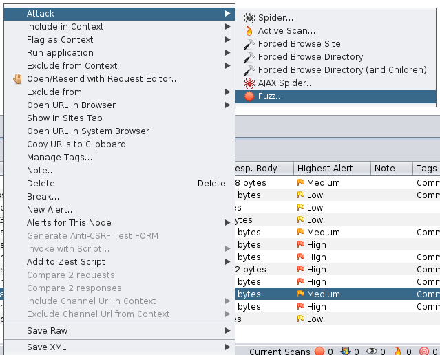Click the AJAX Spider red spider icon

249,83
